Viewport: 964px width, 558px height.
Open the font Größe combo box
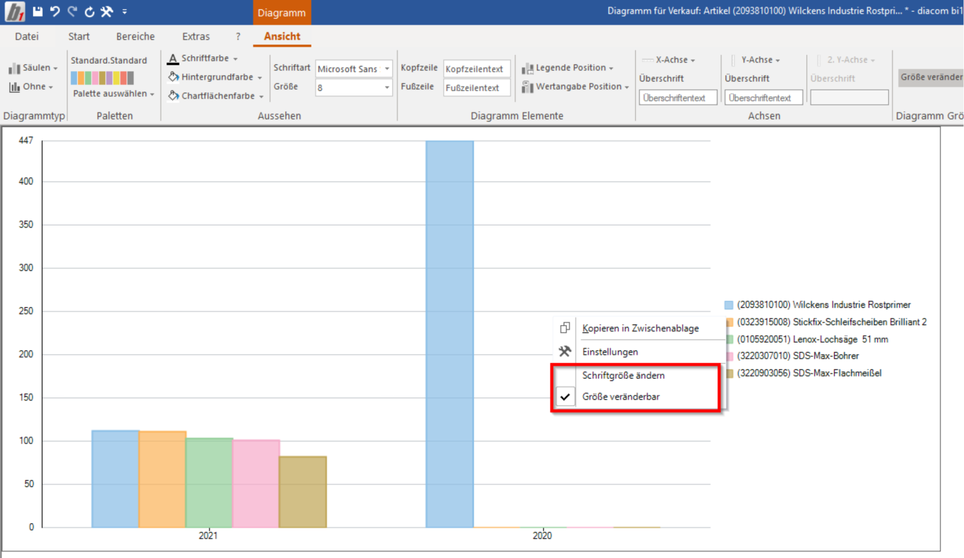pyautogui.click(x=354, y=88)
